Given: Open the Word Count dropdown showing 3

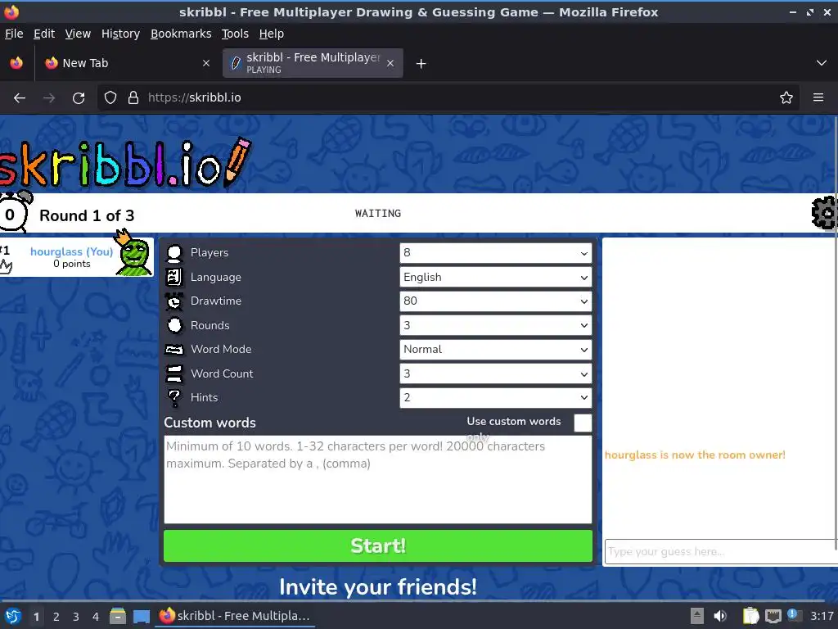Looking at the screenshot, I should pos(495,373).
